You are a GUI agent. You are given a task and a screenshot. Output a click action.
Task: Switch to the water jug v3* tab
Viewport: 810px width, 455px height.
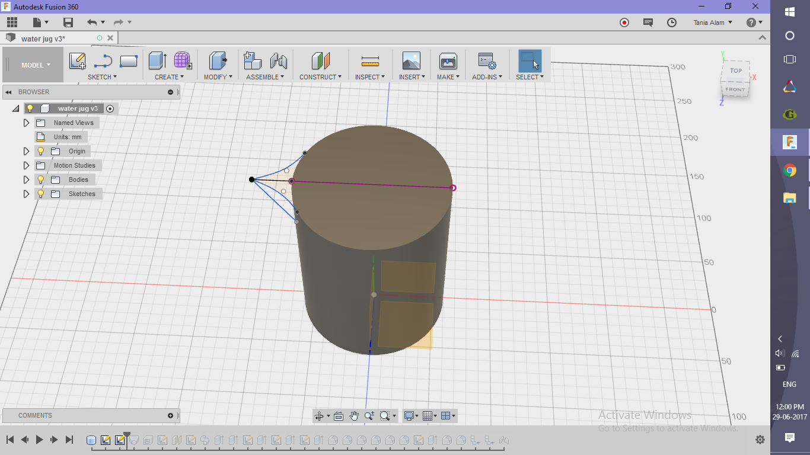click(43, 39)
